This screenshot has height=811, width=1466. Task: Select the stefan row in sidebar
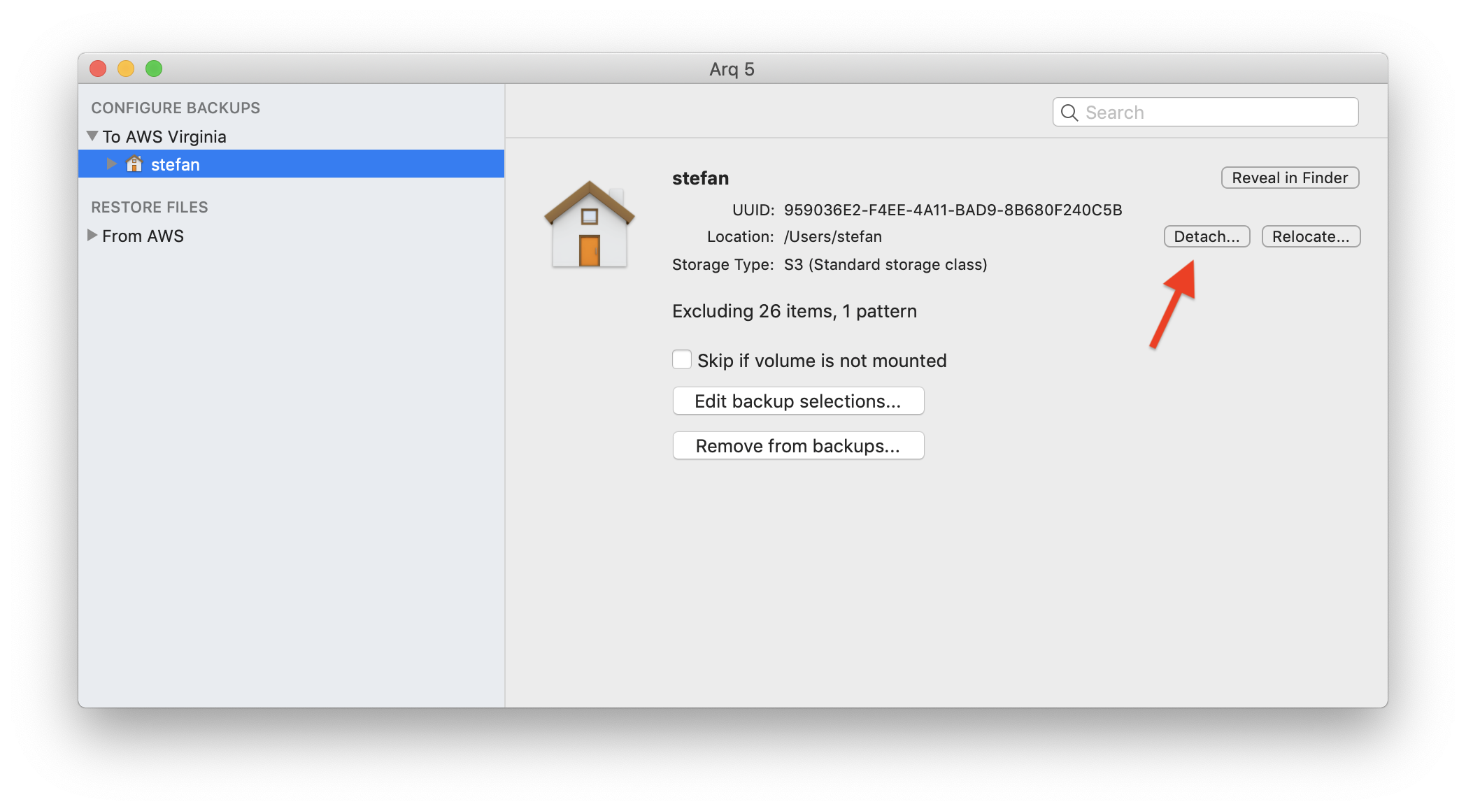[291, 164]
